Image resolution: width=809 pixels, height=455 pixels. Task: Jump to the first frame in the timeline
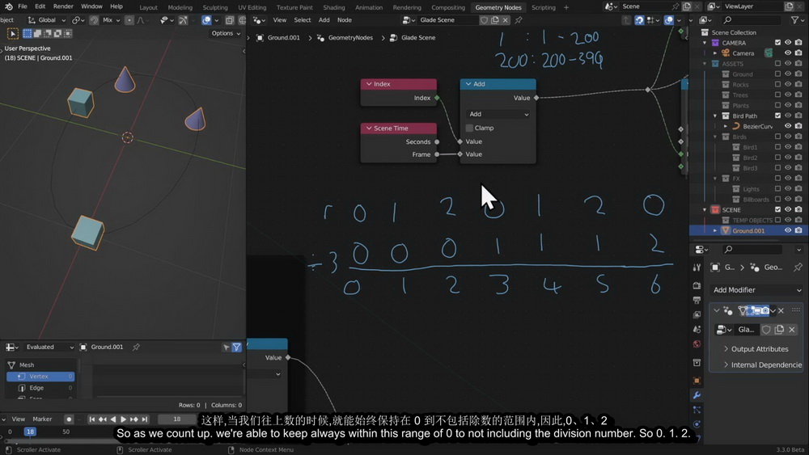click(92, 419)
